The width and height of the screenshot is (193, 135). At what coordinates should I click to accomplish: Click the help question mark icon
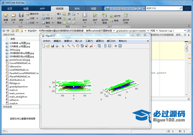click(140, 8)
